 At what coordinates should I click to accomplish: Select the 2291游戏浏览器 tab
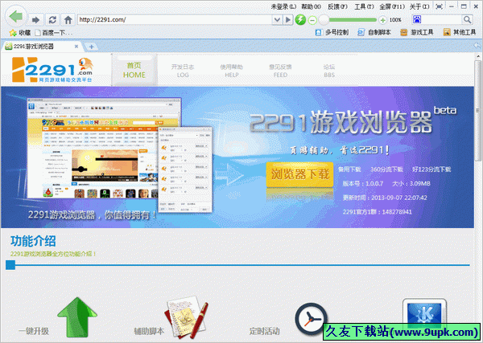42,47
